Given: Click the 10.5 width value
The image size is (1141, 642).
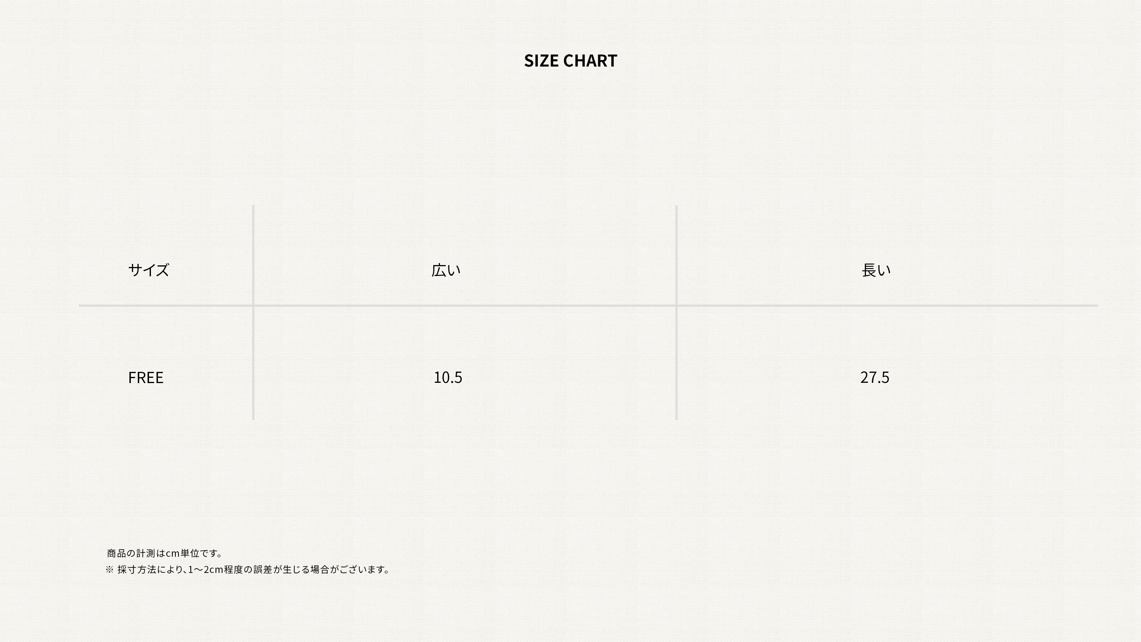Looking at the screenshot, I should 448,377.
